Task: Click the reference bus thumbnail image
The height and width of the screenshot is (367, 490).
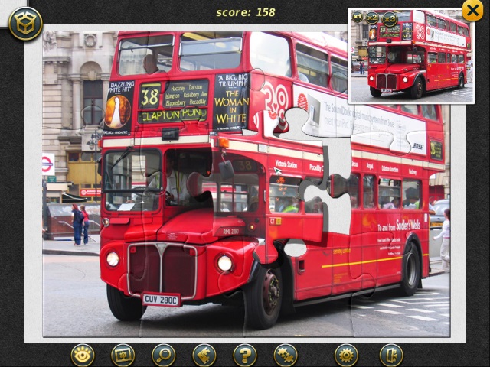Action: tap(413, 61)
